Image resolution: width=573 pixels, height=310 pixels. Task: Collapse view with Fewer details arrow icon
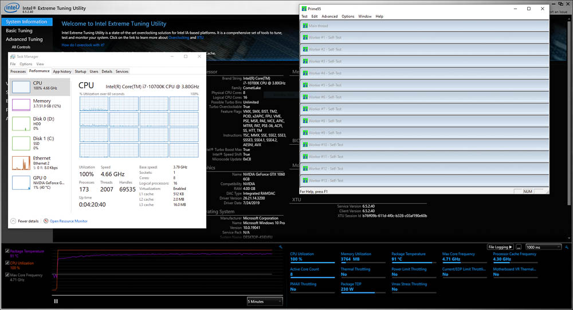13,221
